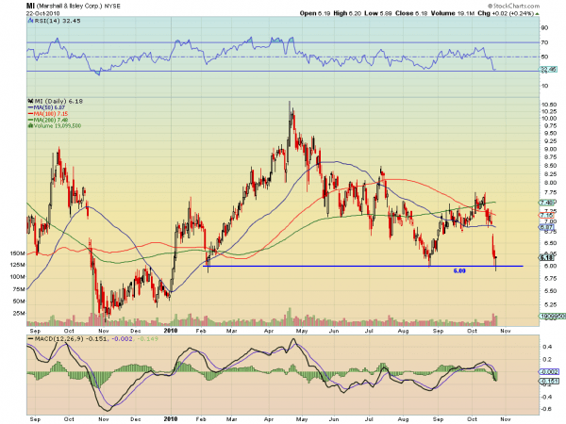
Task: Click the RSI line icon before RSI(14)
Action: click(30, 21)
